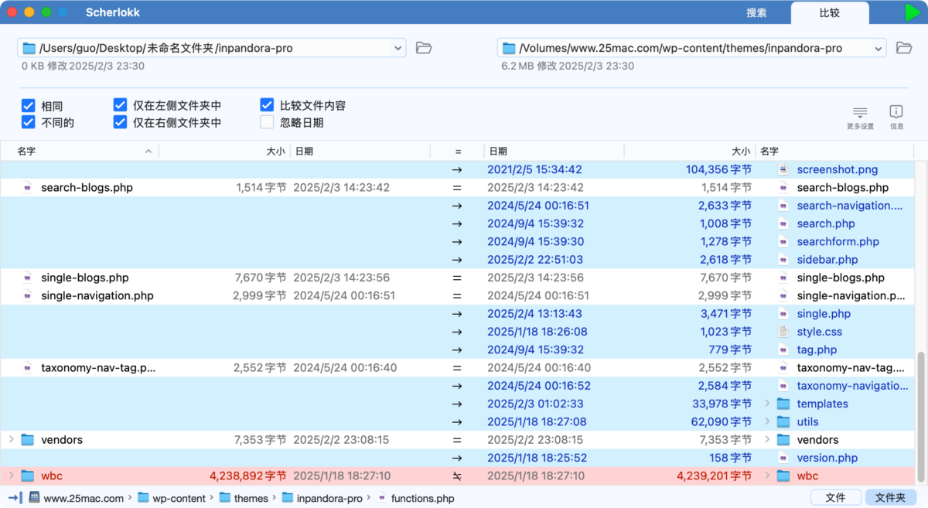The width and height of the screenshot is (928, 508).
Task: Open right folder path dropdown
Action: [x=879, y=48]
